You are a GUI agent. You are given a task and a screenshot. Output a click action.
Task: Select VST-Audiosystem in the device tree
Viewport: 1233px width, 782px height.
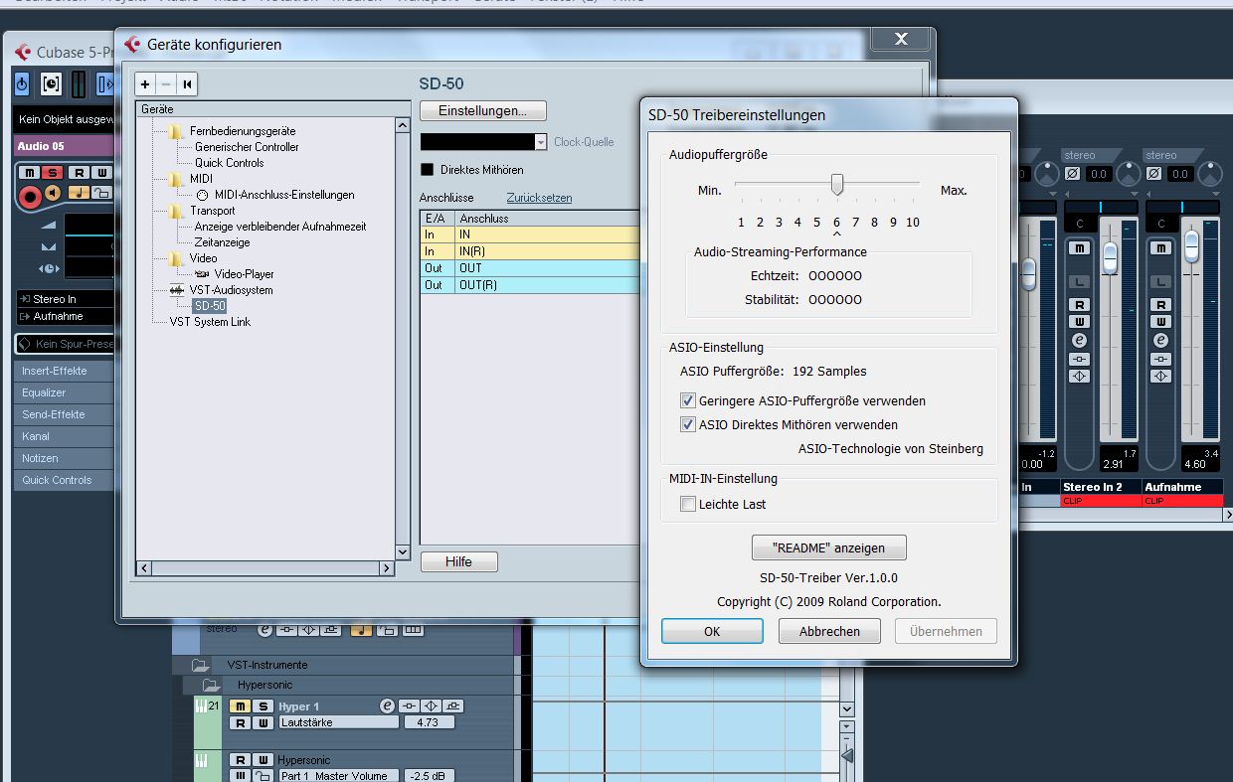click(x=231, y=290)
